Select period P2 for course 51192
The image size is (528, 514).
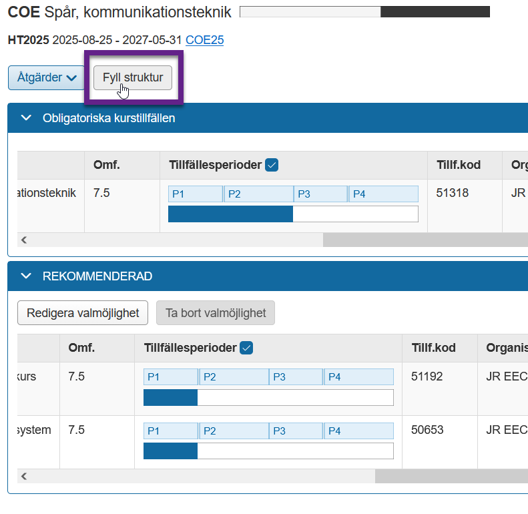coord(234,377)
